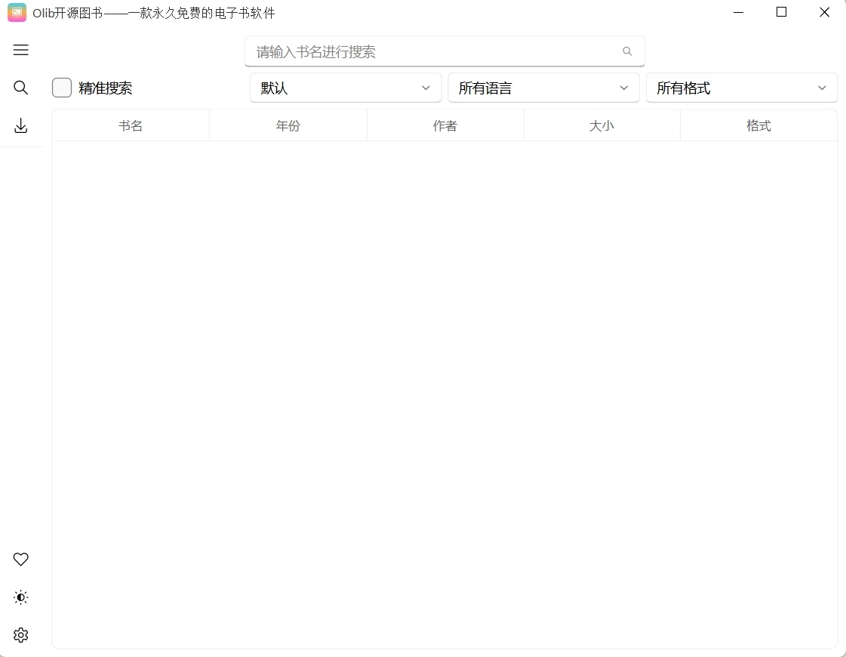This screenshot has height=657, width=846.
Task: Open the favorites heart icon
Action: click(20, 560)
